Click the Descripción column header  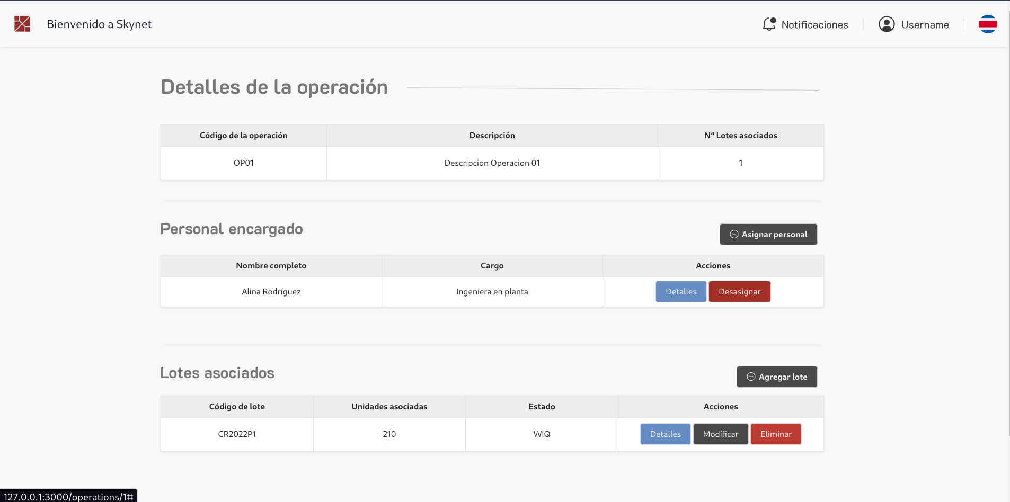click(492, 136)
